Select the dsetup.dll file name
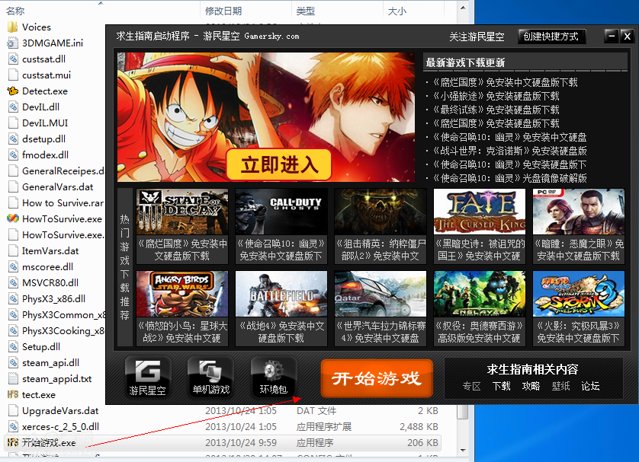 pos(43,139)
